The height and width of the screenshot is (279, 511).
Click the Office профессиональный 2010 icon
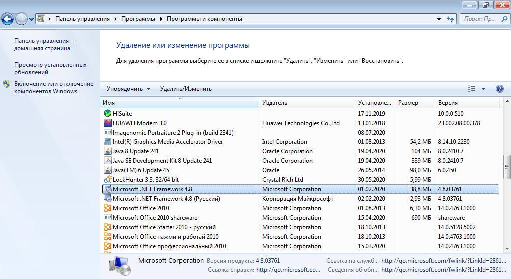[108, 246]
